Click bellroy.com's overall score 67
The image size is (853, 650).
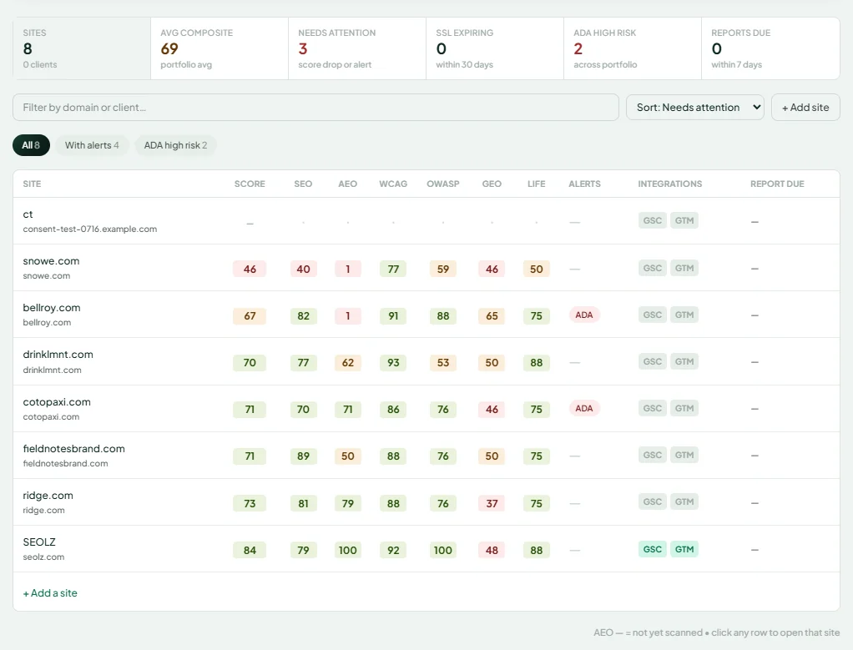coord(250,316)
